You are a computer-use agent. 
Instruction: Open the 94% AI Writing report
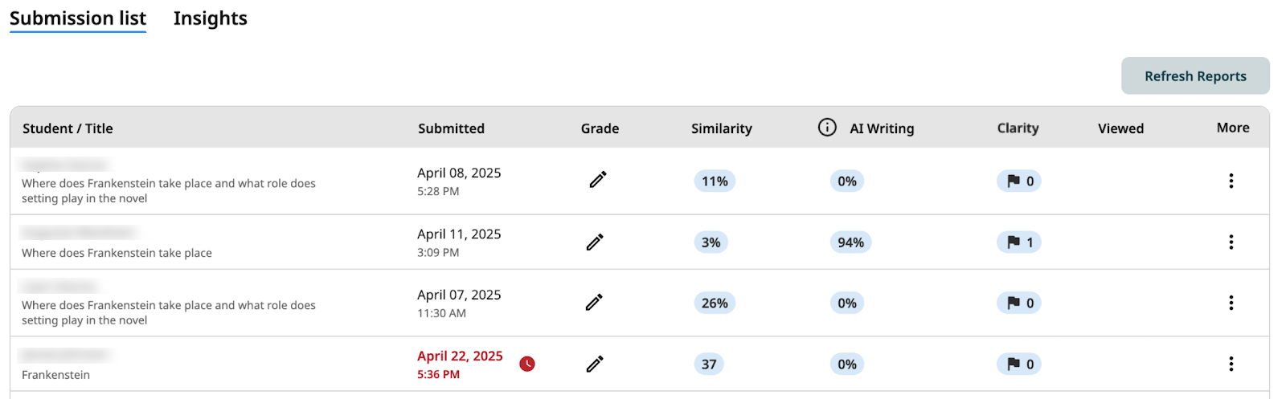(x=850, y=242)
